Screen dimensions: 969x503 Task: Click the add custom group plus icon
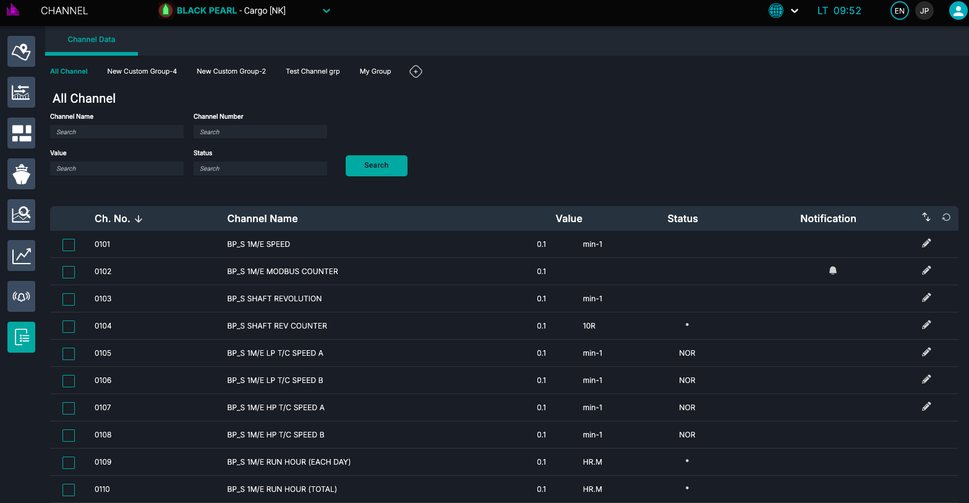pos(416,72)
